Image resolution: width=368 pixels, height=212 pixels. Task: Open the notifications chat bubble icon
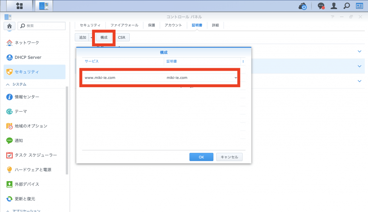pos(321,6)
